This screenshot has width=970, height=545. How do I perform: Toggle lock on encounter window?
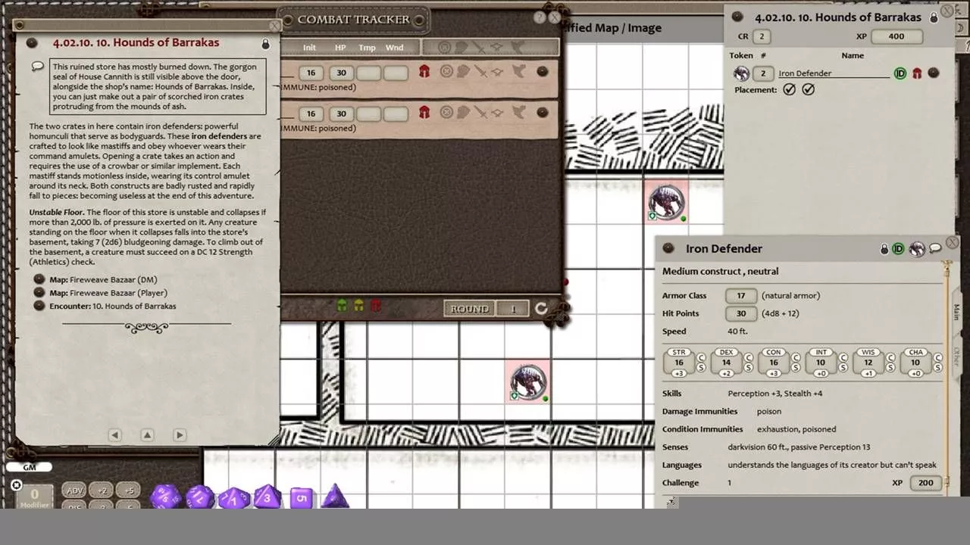coord(934,17)
